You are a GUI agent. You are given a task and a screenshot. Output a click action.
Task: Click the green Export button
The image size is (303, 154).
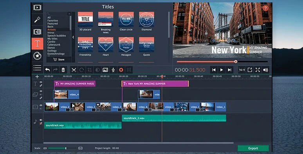[x=253, y=148]
